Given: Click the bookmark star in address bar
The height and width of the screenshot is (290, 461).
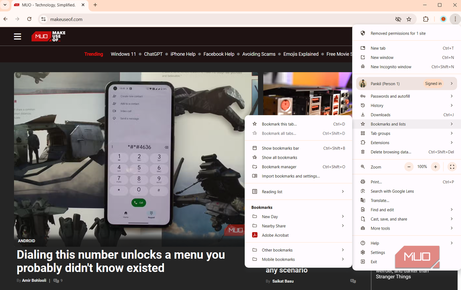Looking at the screenshot, I should tap(409, 19).
